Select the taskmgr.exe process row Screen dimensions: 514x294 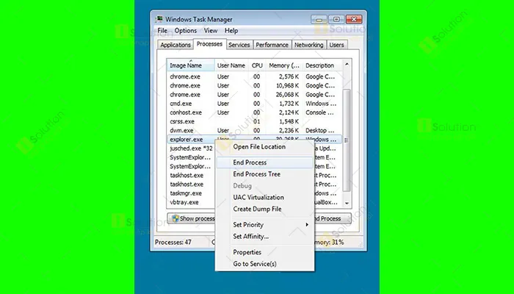coord(191,193)
